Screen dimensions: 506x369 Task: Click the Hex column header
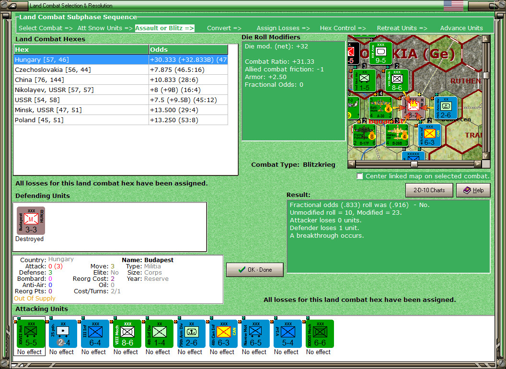[x=81, y=49]
